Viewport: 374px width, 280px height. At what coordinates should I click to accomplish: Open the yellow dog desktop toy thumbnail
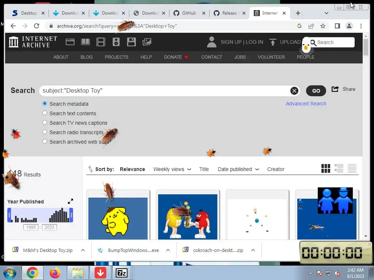(118, 218)
